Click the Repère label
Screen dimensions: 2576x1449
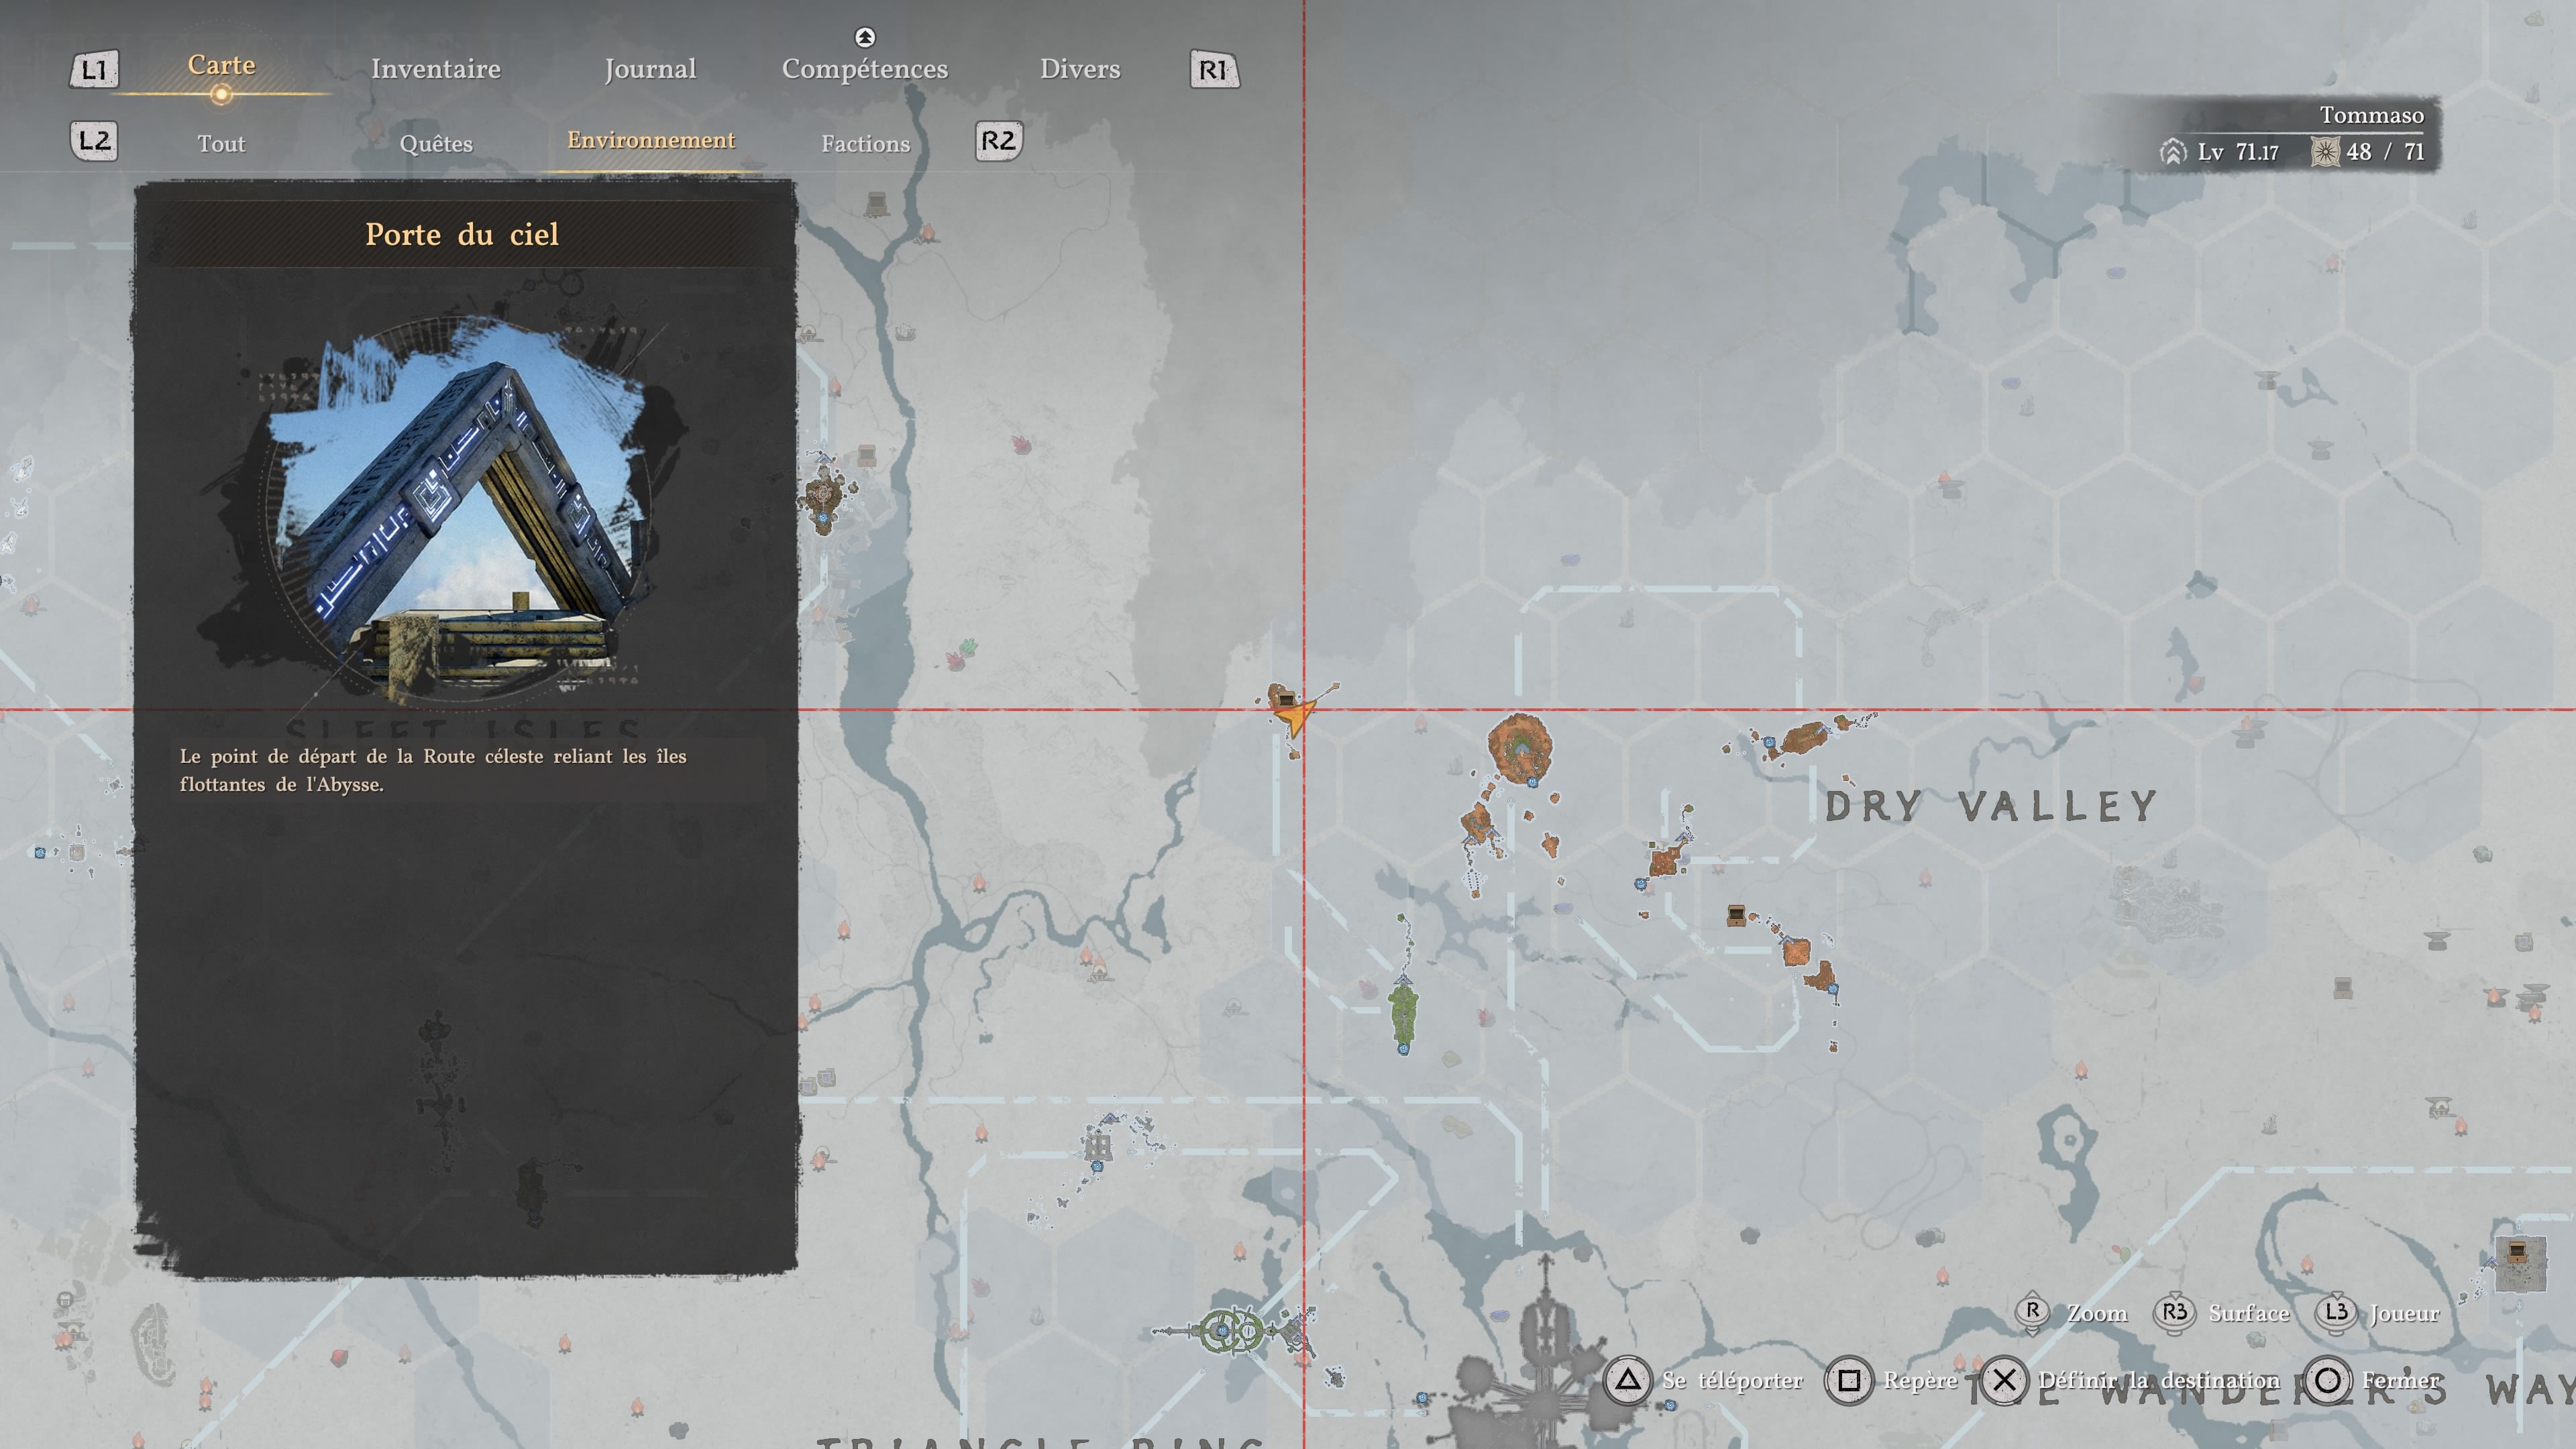coord(1920,1381)
